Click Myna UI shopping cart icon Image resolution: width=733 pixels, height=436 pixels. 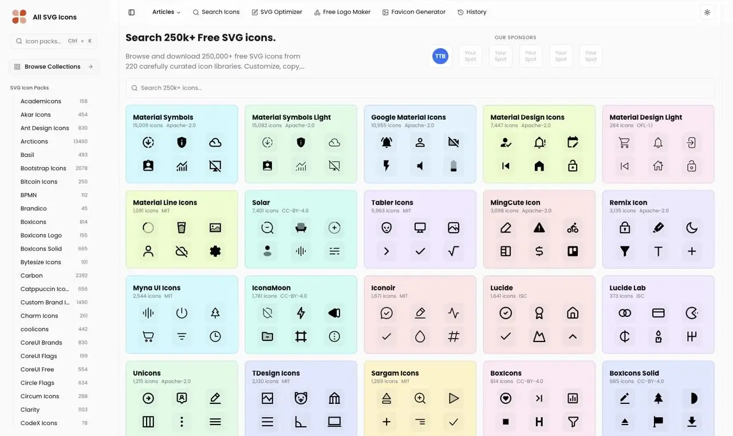148,337
